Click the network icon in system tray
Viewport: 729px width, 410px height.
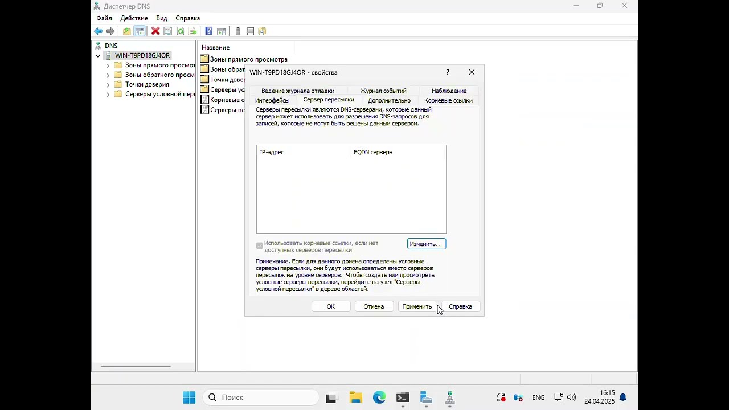[559, 397]
